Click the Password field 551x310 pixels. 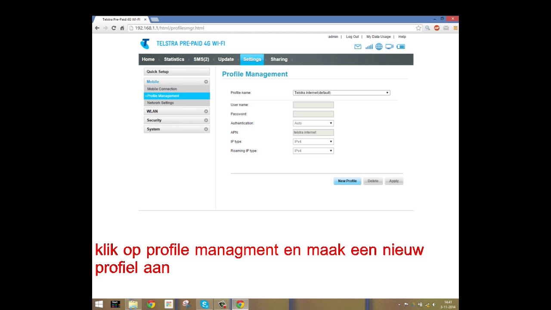[313, 114]
